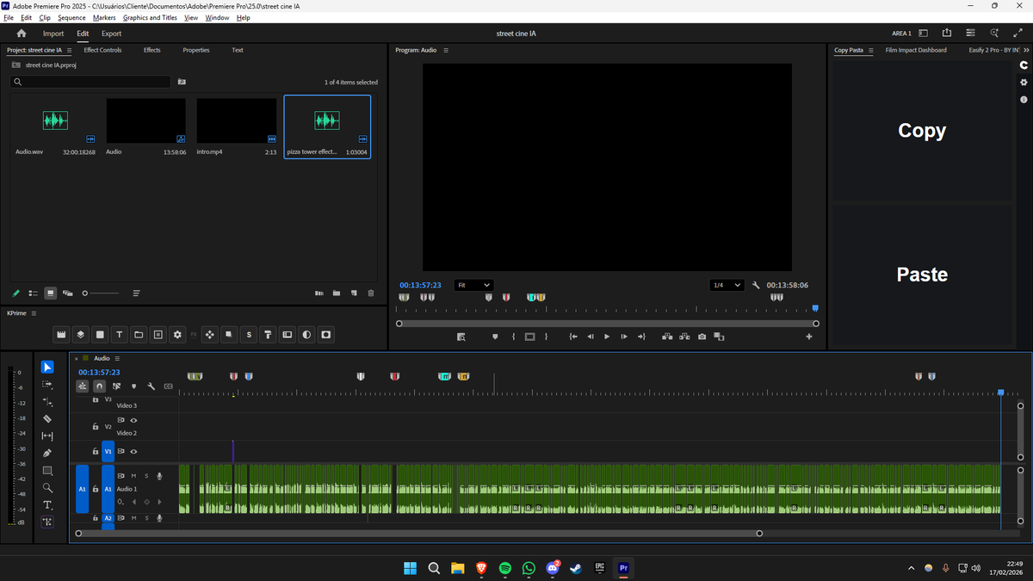Open the Sequence menu
The width and height of the screenshot is (1033, 581).
pos(71,16)
